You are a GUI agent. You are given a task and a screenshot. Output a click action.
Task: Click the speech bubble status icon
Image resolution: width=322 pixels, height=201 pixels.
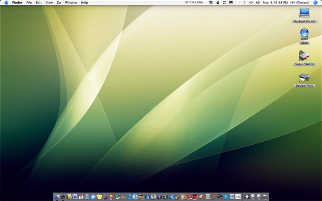point(237,3)
